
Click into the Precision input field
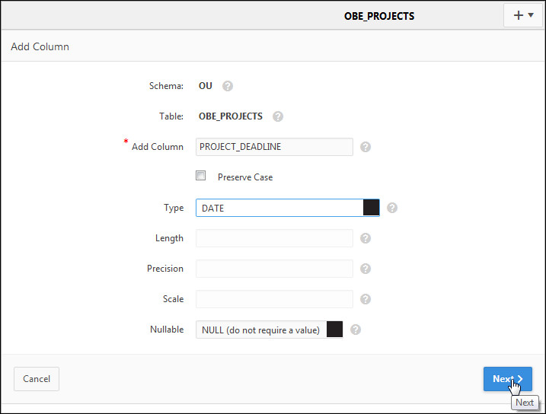[x=274, y=269]
